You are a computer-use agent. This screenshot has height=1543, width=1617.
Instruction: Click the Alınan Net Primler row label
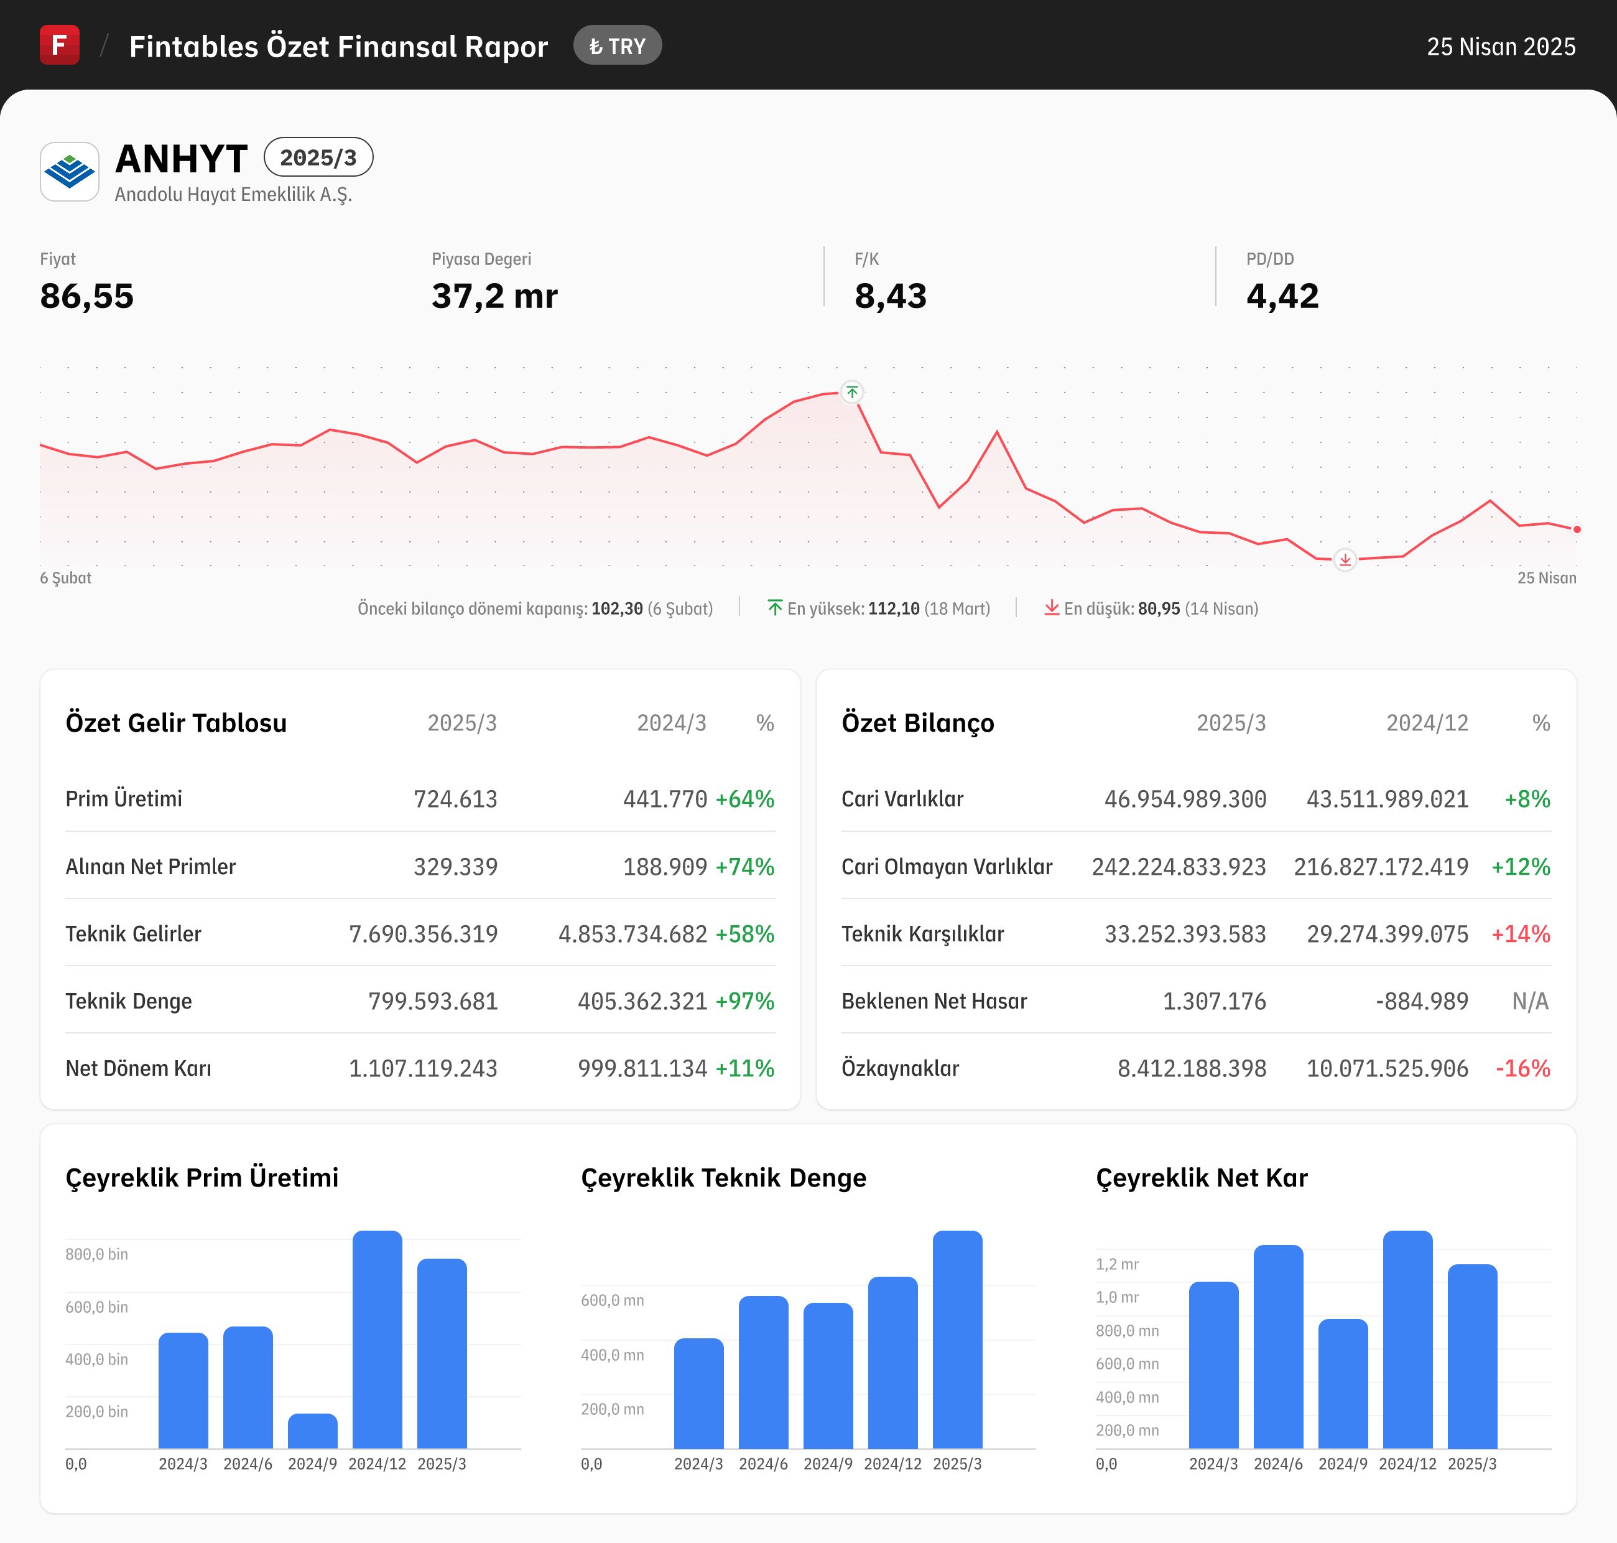[x=151, y=866]
